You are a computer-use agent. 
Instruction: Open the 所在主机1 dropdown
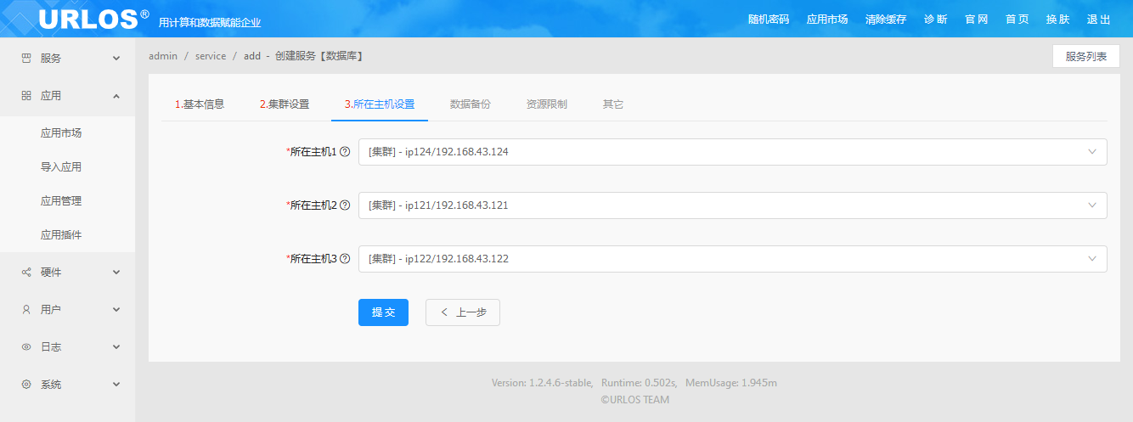[x=732, y=152]
